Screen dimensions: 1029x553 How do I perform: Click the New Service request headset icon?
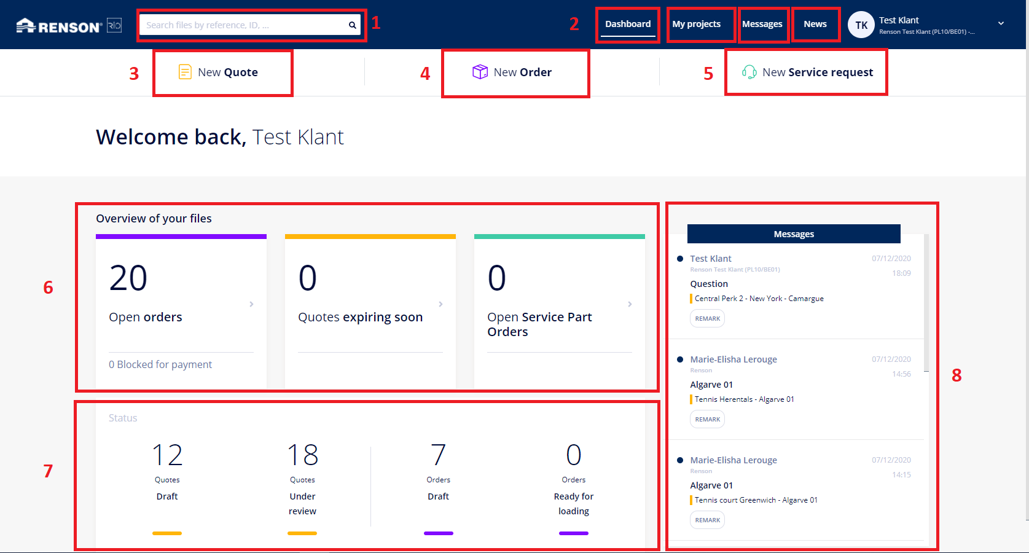click(749, 72)
